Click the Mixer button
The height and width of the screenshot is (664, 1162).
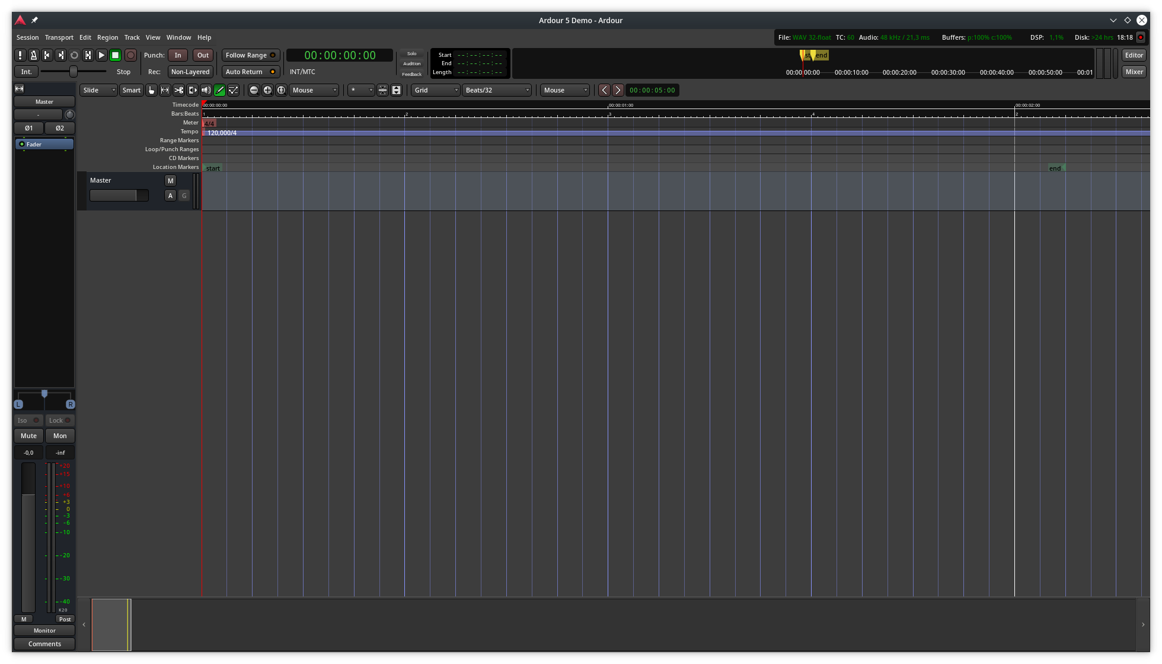point(1134,72)
